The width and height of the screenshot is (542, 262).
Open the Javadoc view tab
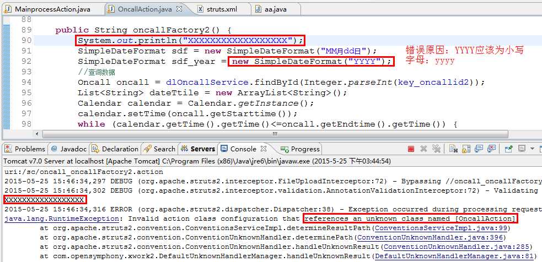point(73,149)
